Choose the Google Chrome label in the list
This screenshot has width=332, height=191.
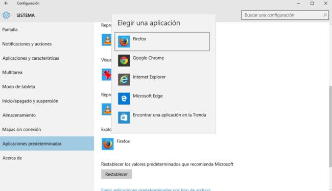point(148,58)
